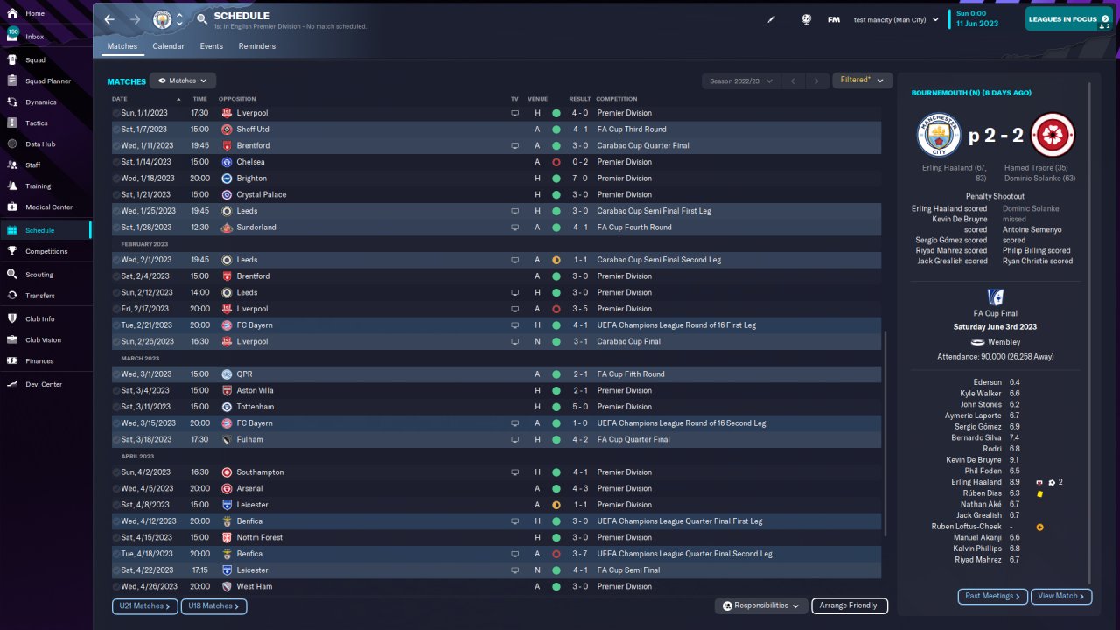The height and width of the screenshot is (630, 1120).
Task: Click the Competition column header
Action: [x=617, y=99]
